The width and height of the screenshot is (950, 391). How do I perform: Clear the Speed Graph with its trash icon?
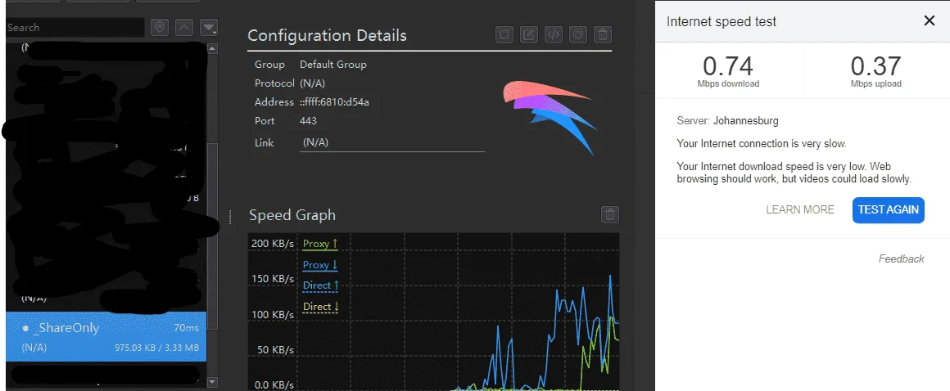click(x=610, y=214)
